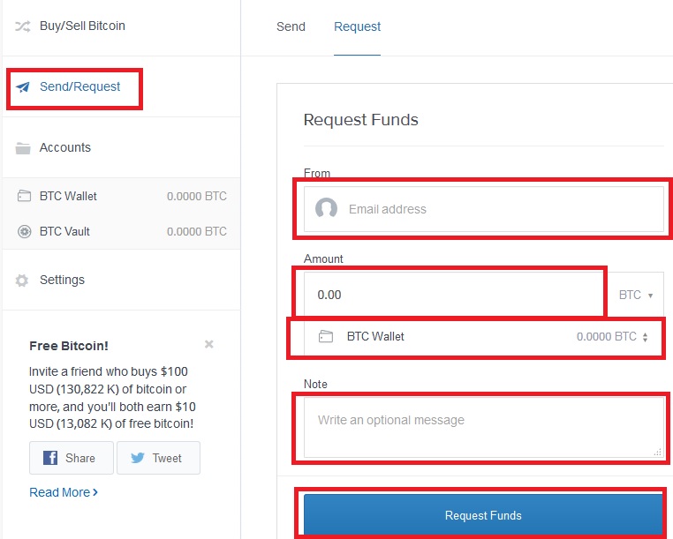
Task: Click the Email address input field
Action: tap(484, 209)
